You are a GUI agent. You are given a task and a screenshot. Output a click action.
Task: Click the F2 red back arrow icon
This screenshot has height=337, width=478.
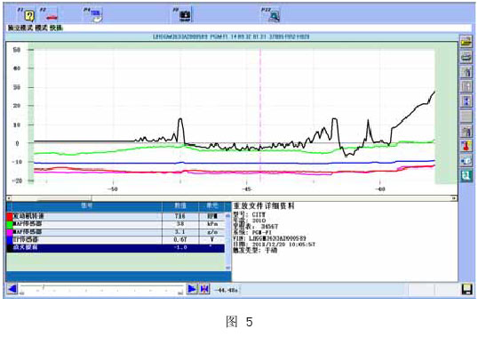(x=52, y=15)
